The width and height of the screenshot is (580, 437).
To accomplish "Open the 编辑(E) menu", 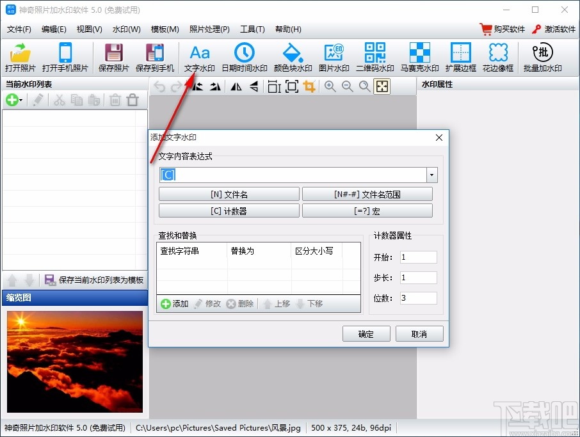I will pos(54,29).
